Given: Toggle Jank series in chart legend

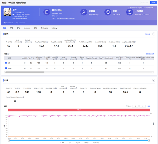Looking at the screenshot, I should point(69,143).
